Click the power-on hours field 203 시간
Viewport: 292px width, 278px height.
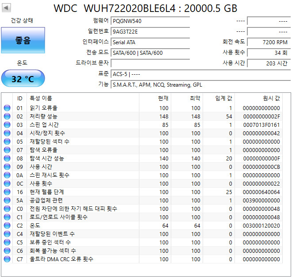[269, 63]
